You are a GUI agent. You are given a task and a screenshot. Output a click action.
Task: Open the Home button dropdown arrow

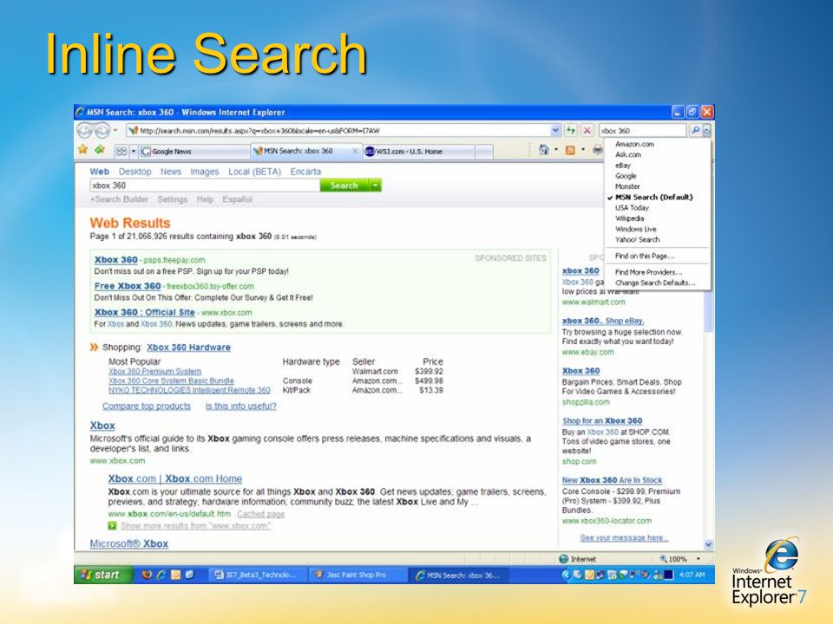[x=556, y=150]
